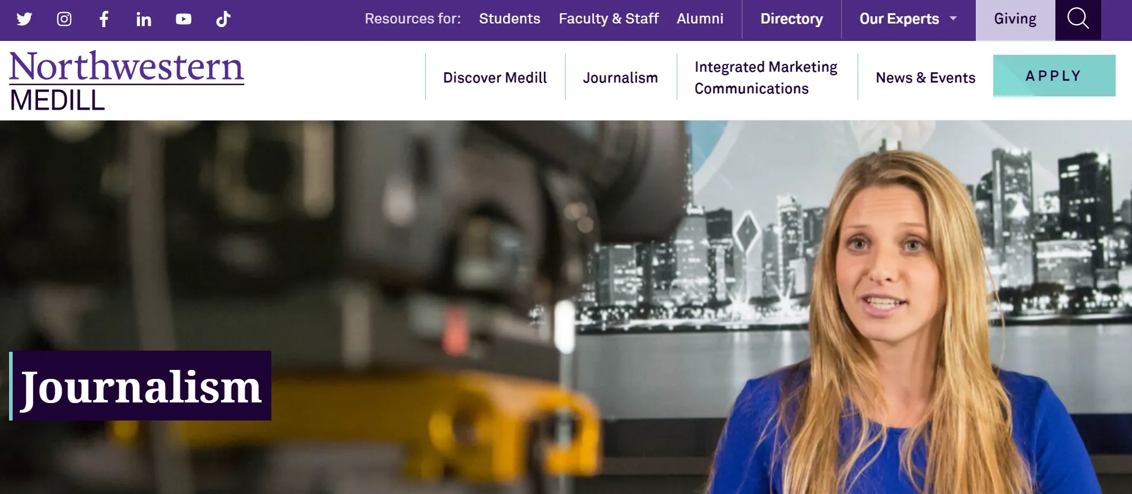
Task: Open the Directory link
Action: click(x=791, y=19)
